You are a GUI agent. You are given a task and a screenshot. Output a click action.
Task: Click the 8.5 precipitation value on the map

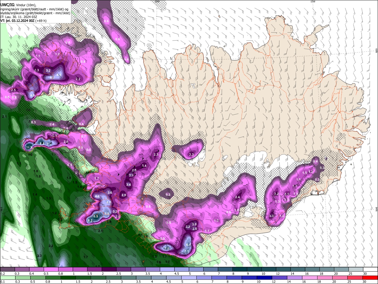pos(96,217)
